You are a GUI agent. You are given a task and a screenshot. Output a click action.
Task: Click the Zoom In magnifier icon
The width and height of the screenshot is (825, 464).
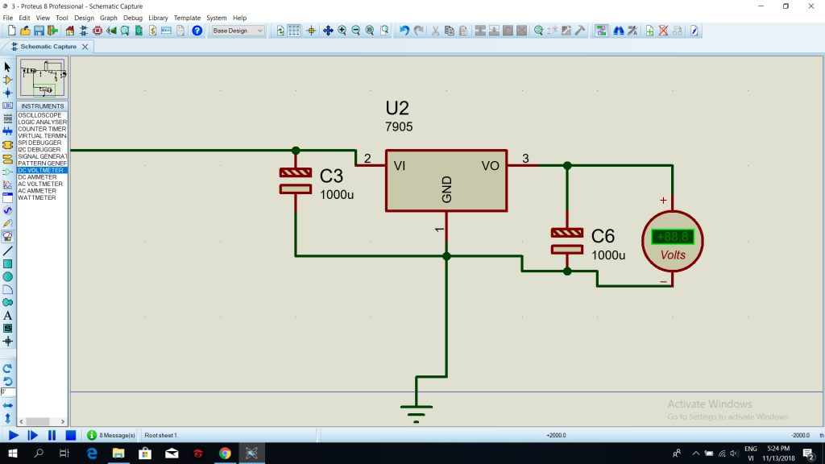point(342,31)
